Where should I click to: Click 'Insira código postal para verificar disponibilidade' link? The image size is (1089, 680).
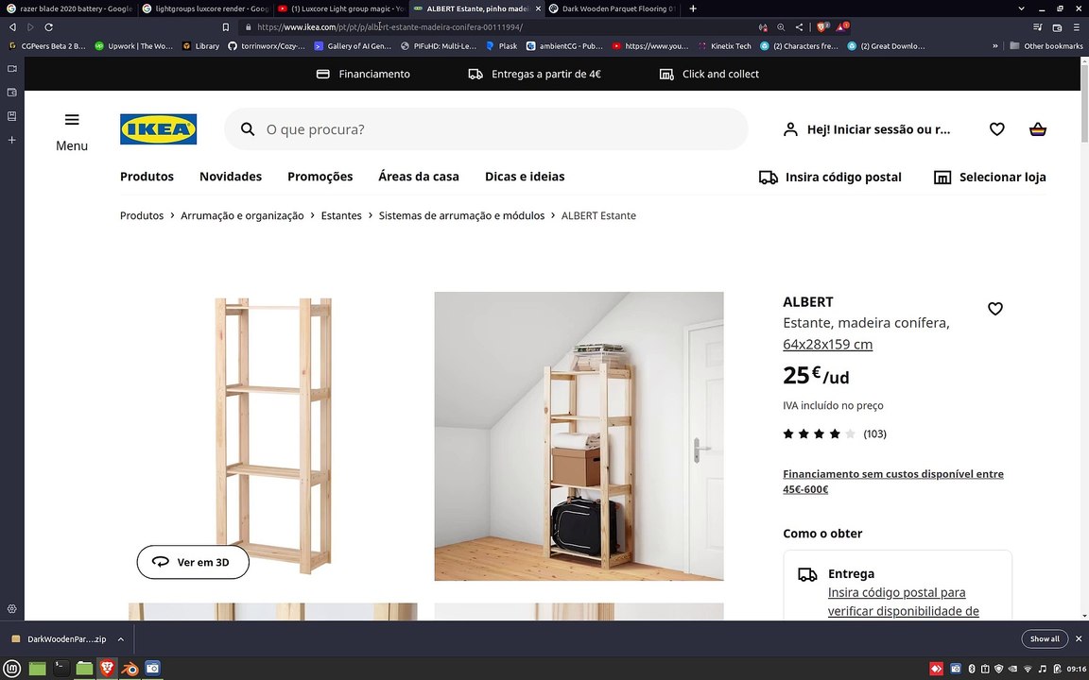tap(903, 602)
